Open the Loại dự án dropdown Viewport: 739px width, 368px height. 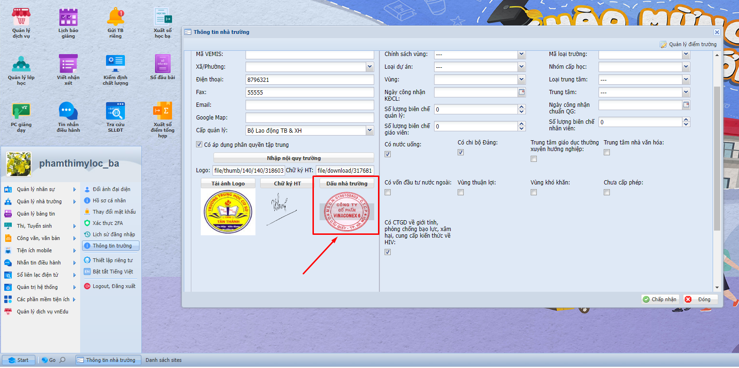tap(521, 67)
